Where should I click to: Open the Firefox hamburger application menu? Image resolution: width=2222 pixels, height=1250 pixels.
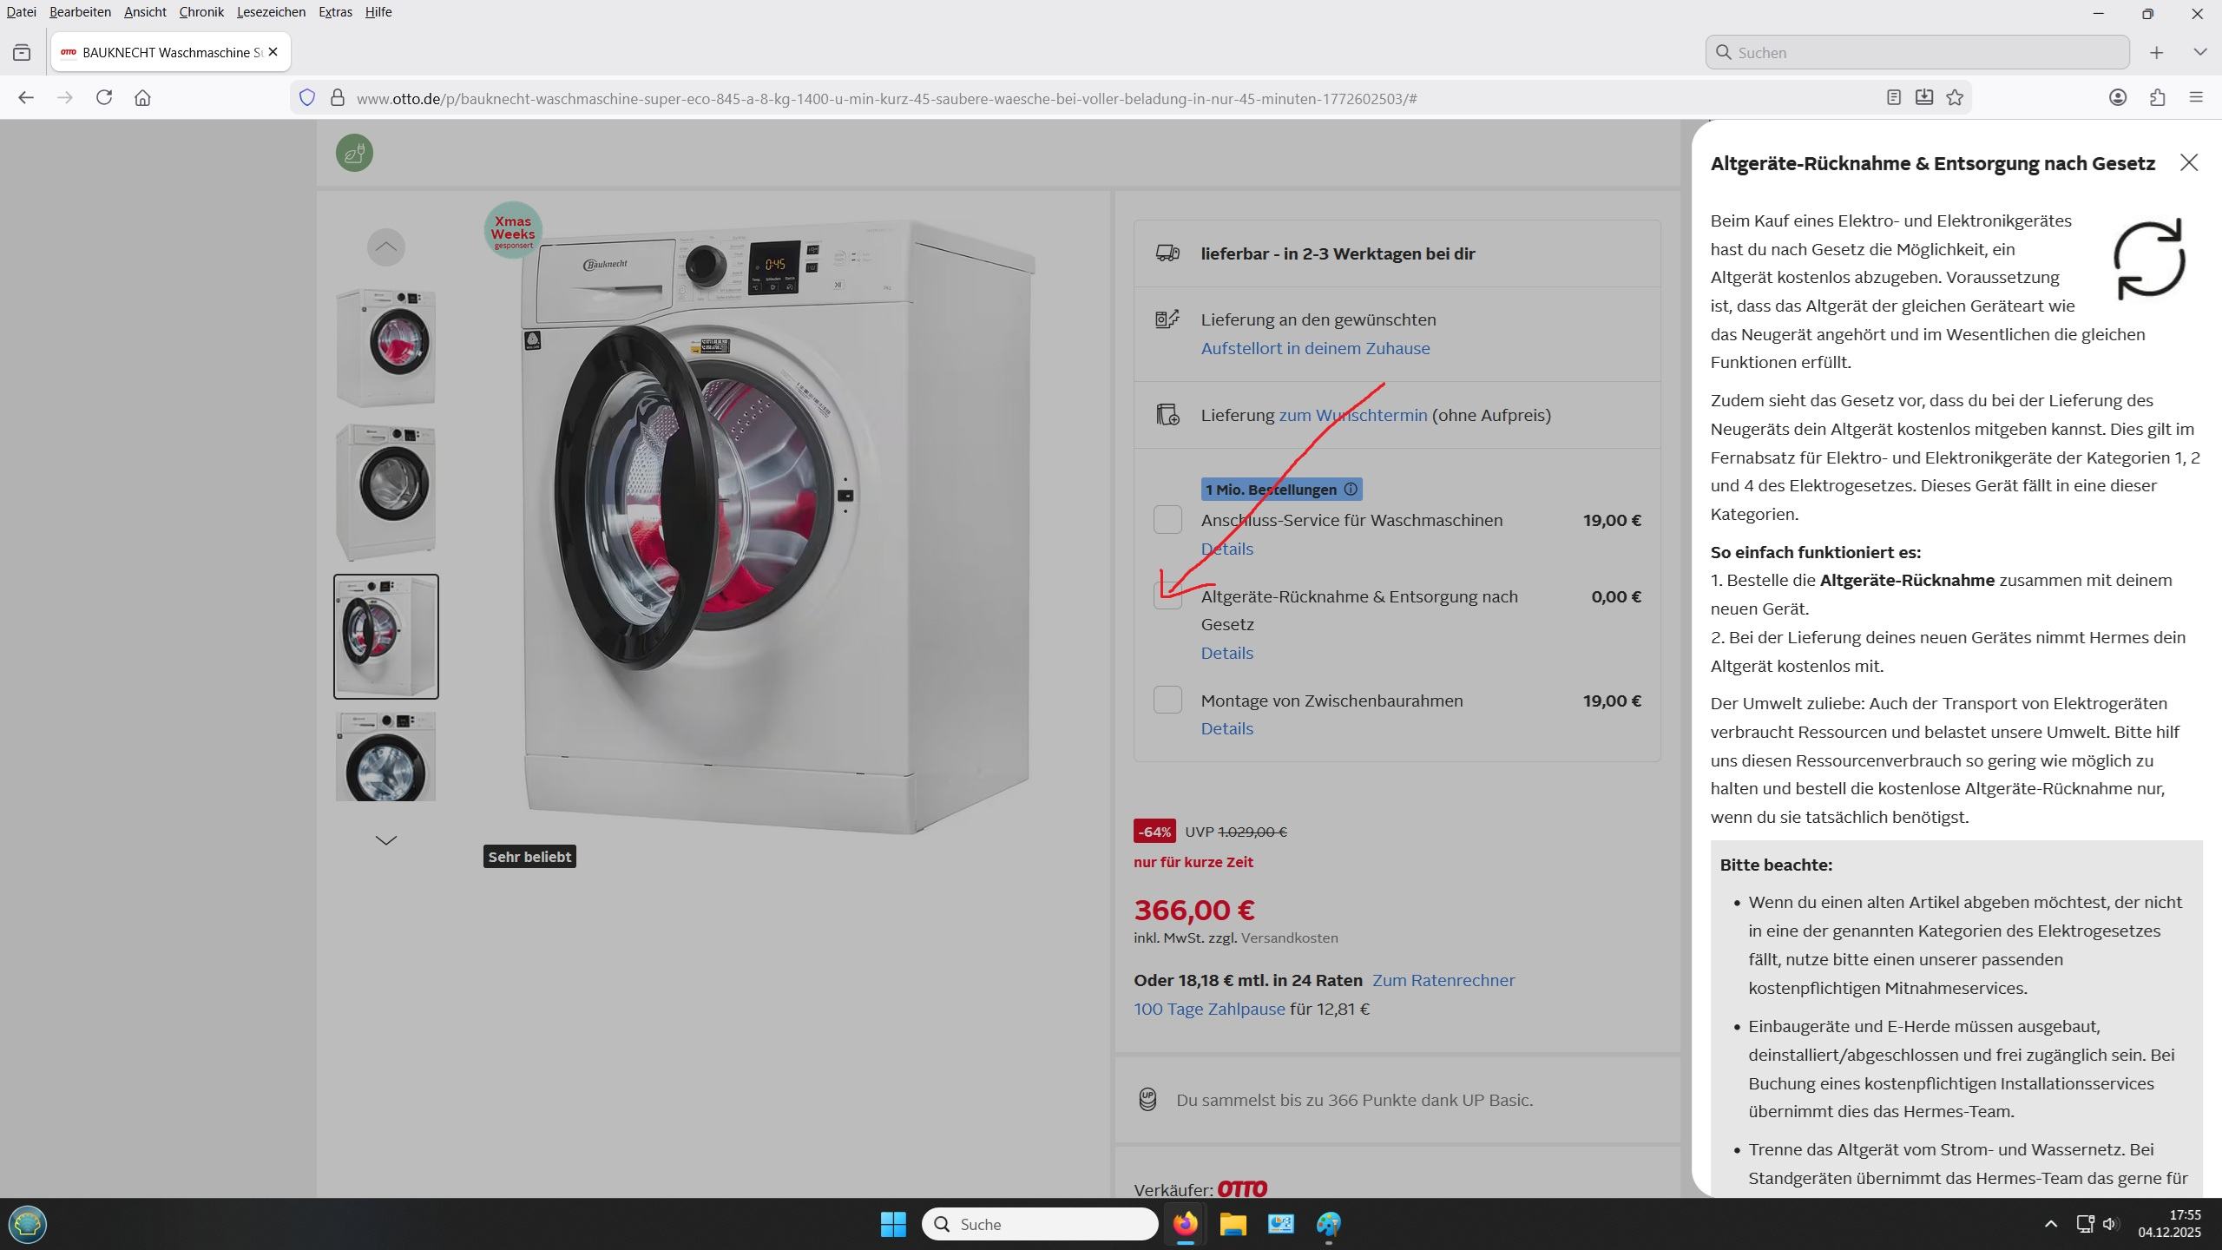click(2197, 98)
